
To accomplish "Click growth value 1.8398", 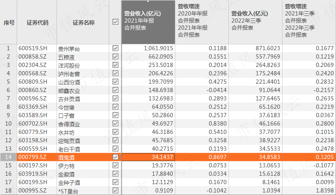I will click(325, 190).
